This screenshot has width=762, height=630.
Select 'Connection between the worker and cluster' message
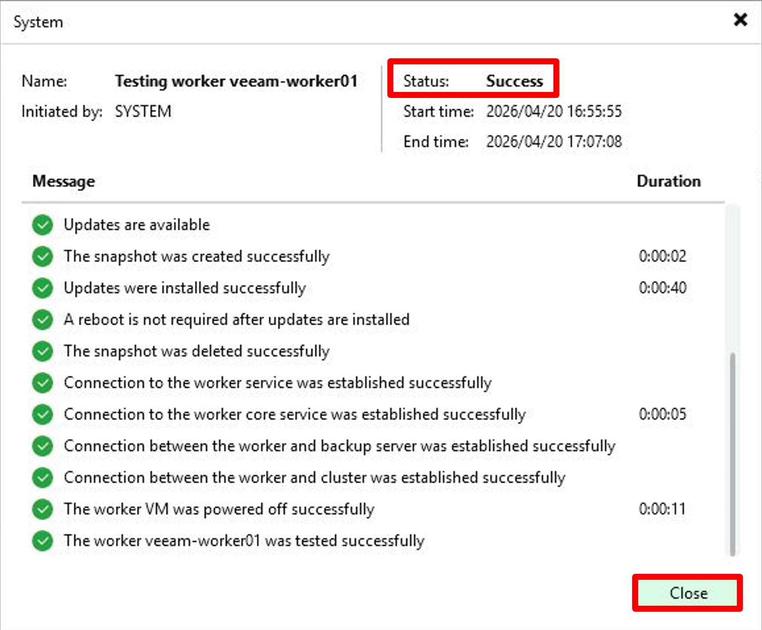[x=315, y=478]
